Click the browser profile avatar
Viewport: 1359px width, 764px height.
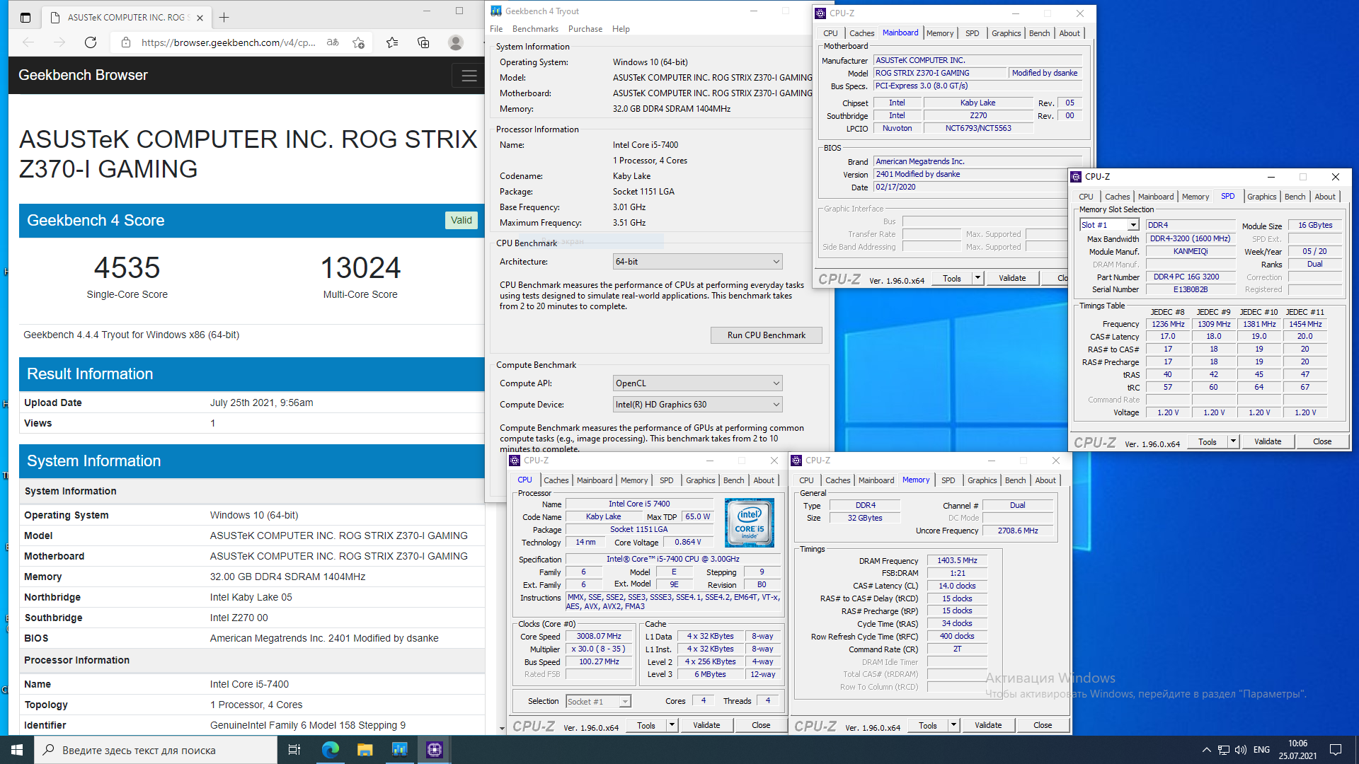tap(456, 42)
